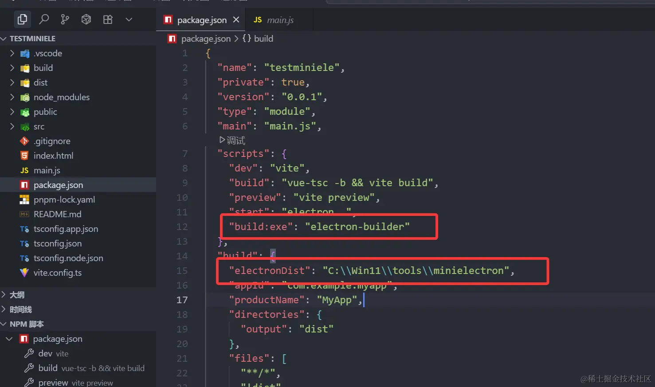Click build breadcrumb in editor path
This screenshot has height=387, width=655.
point(263,39)
